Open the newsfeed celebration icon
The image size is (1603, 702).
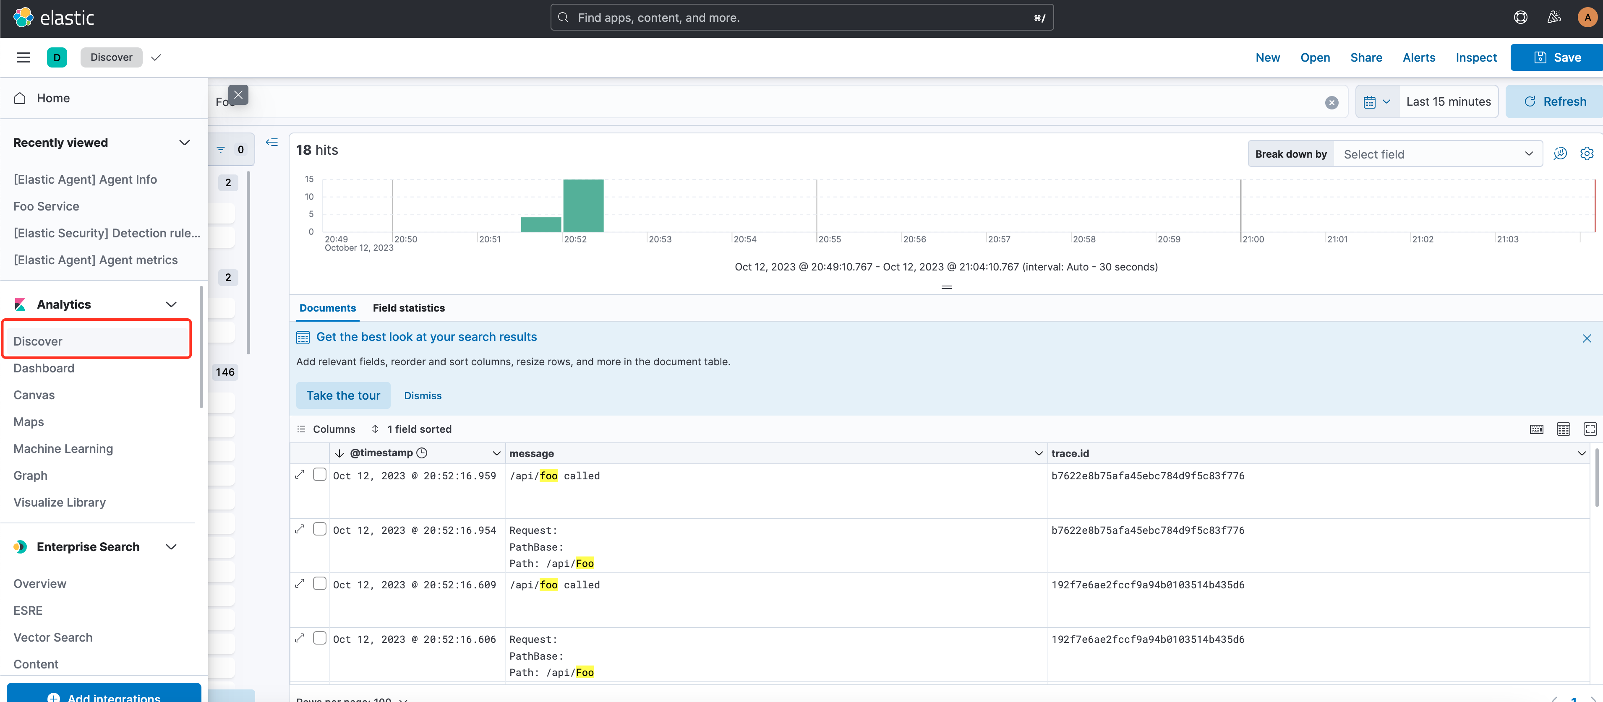click(x=1554, y=18)
